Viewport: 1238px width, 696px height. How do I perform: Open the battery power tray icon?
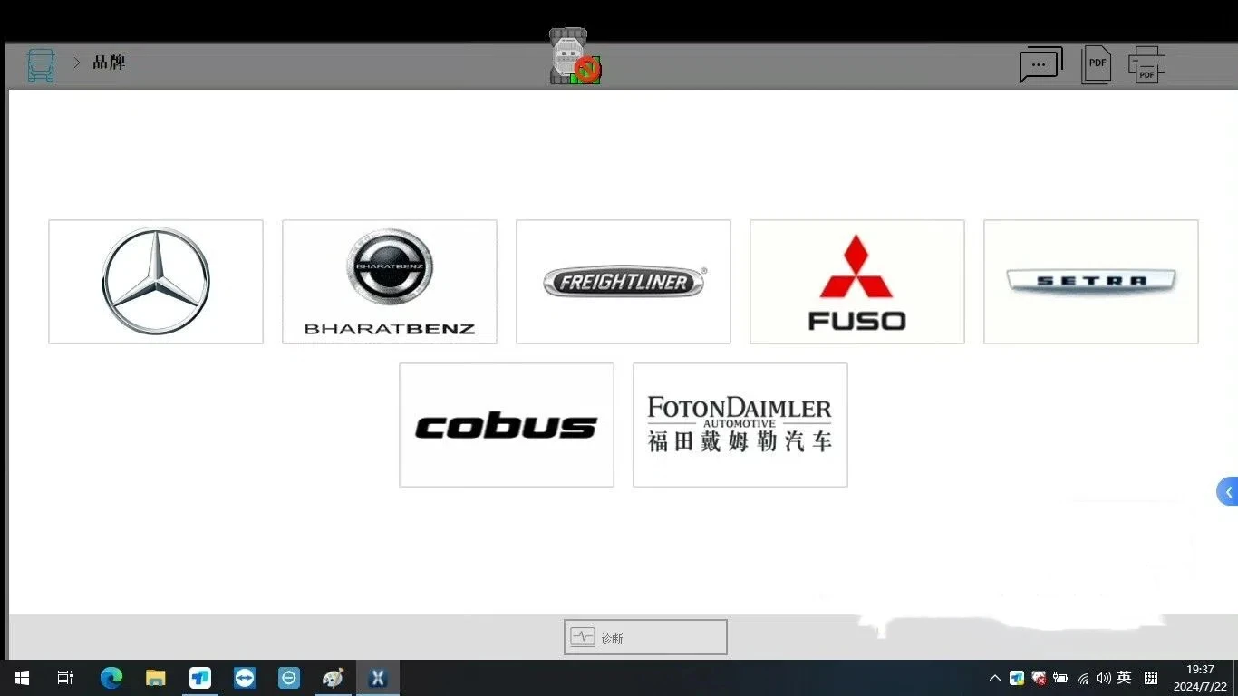pyautogui.click(x=1060, y=678)
